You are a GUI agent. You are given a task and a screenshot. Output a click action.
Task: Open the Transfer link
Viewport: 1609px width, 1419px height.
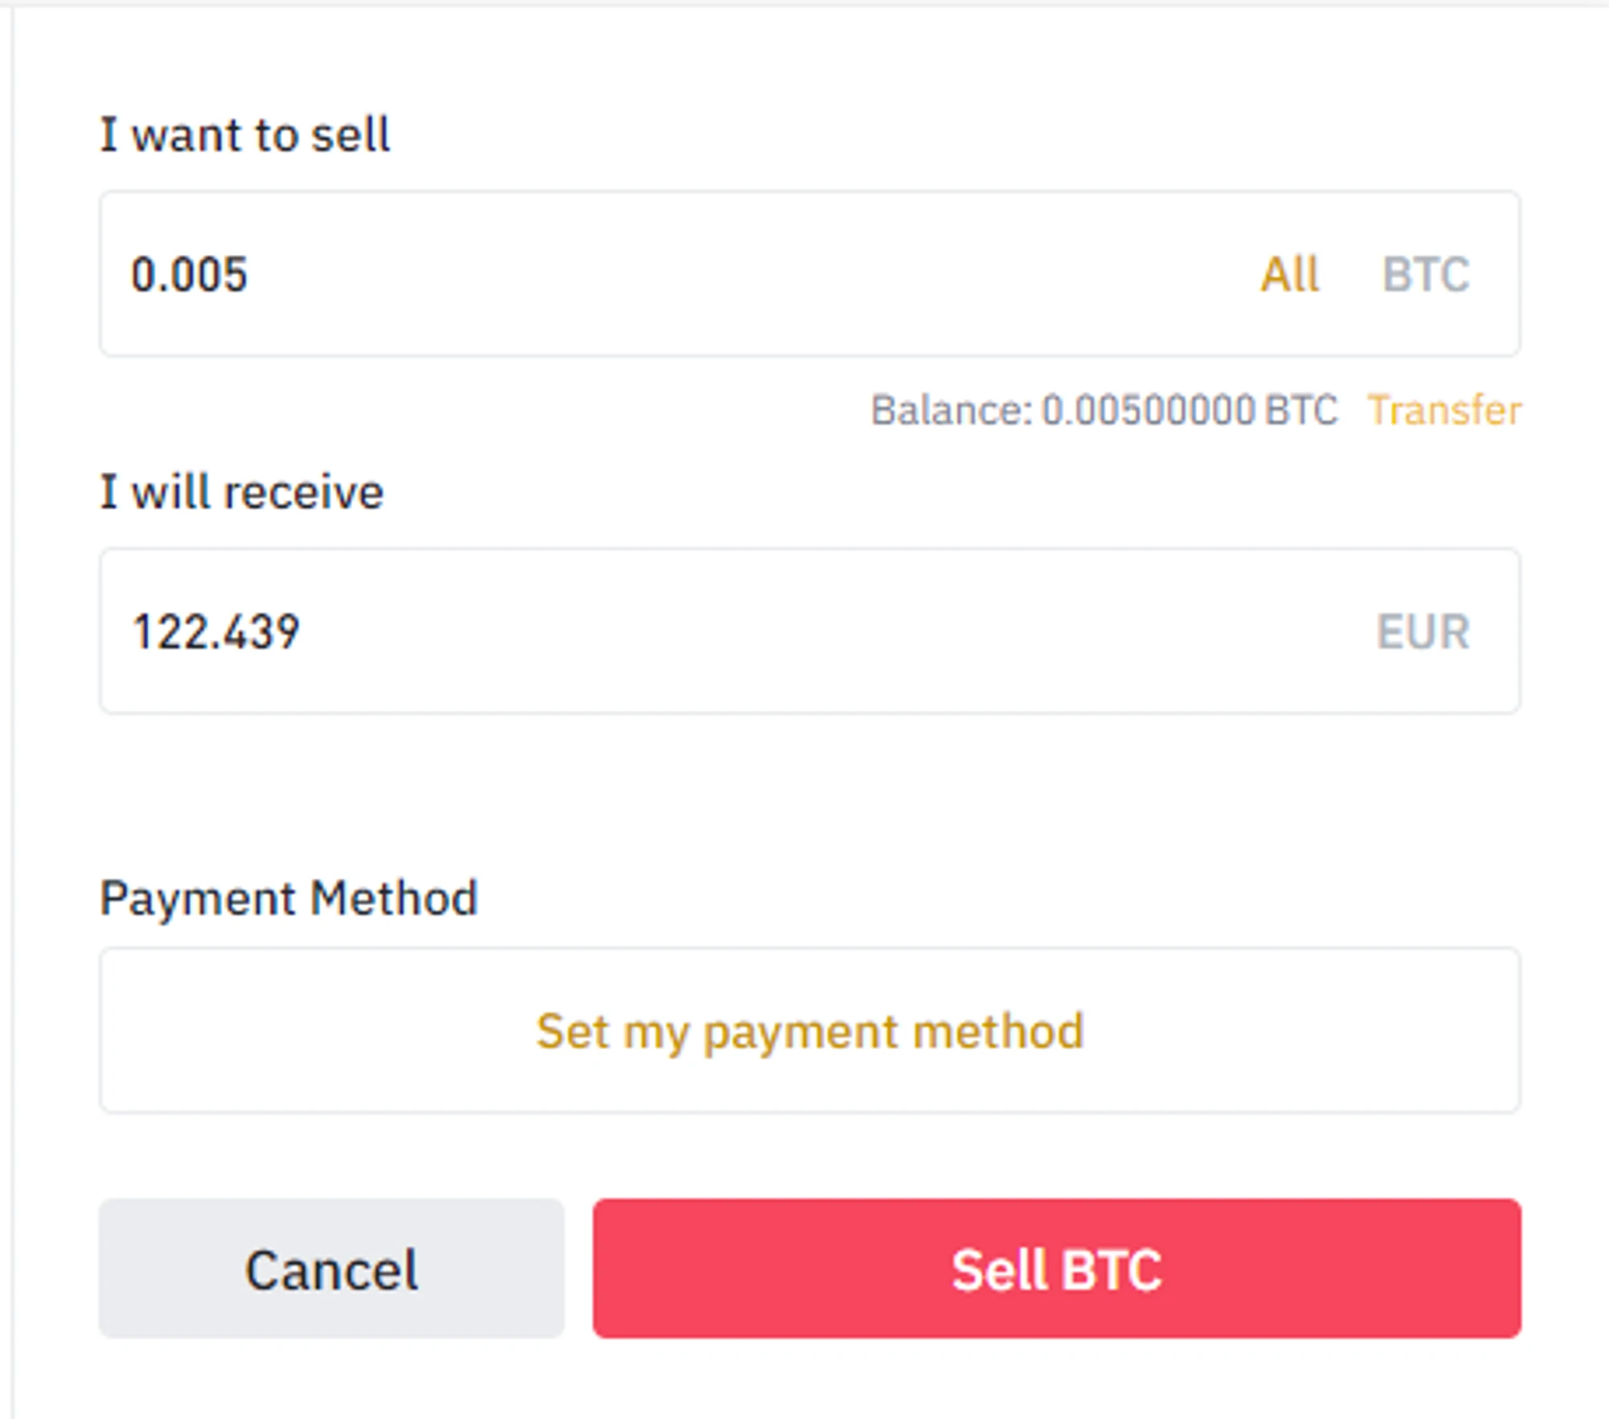tap(1444, 411)
